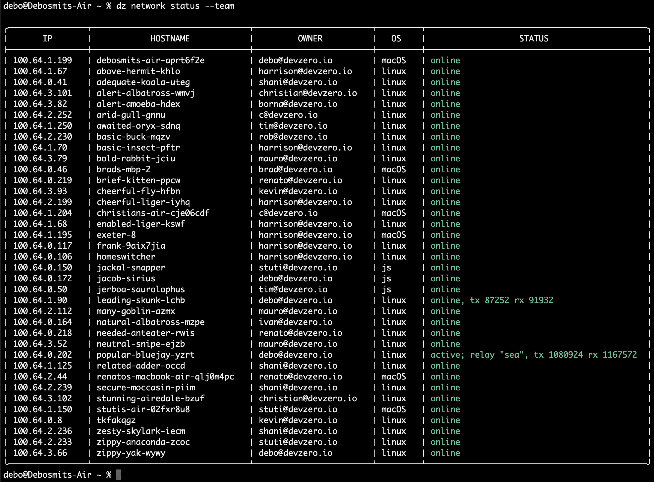Click owner tim@devzero.io in awaited-oryx-sdnq row
654x482 pixels.
click(293, 126)
